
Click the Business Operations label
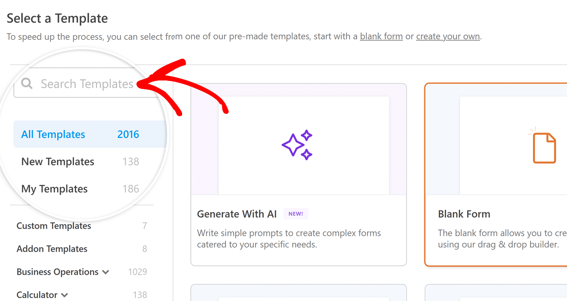coord(57,272)
